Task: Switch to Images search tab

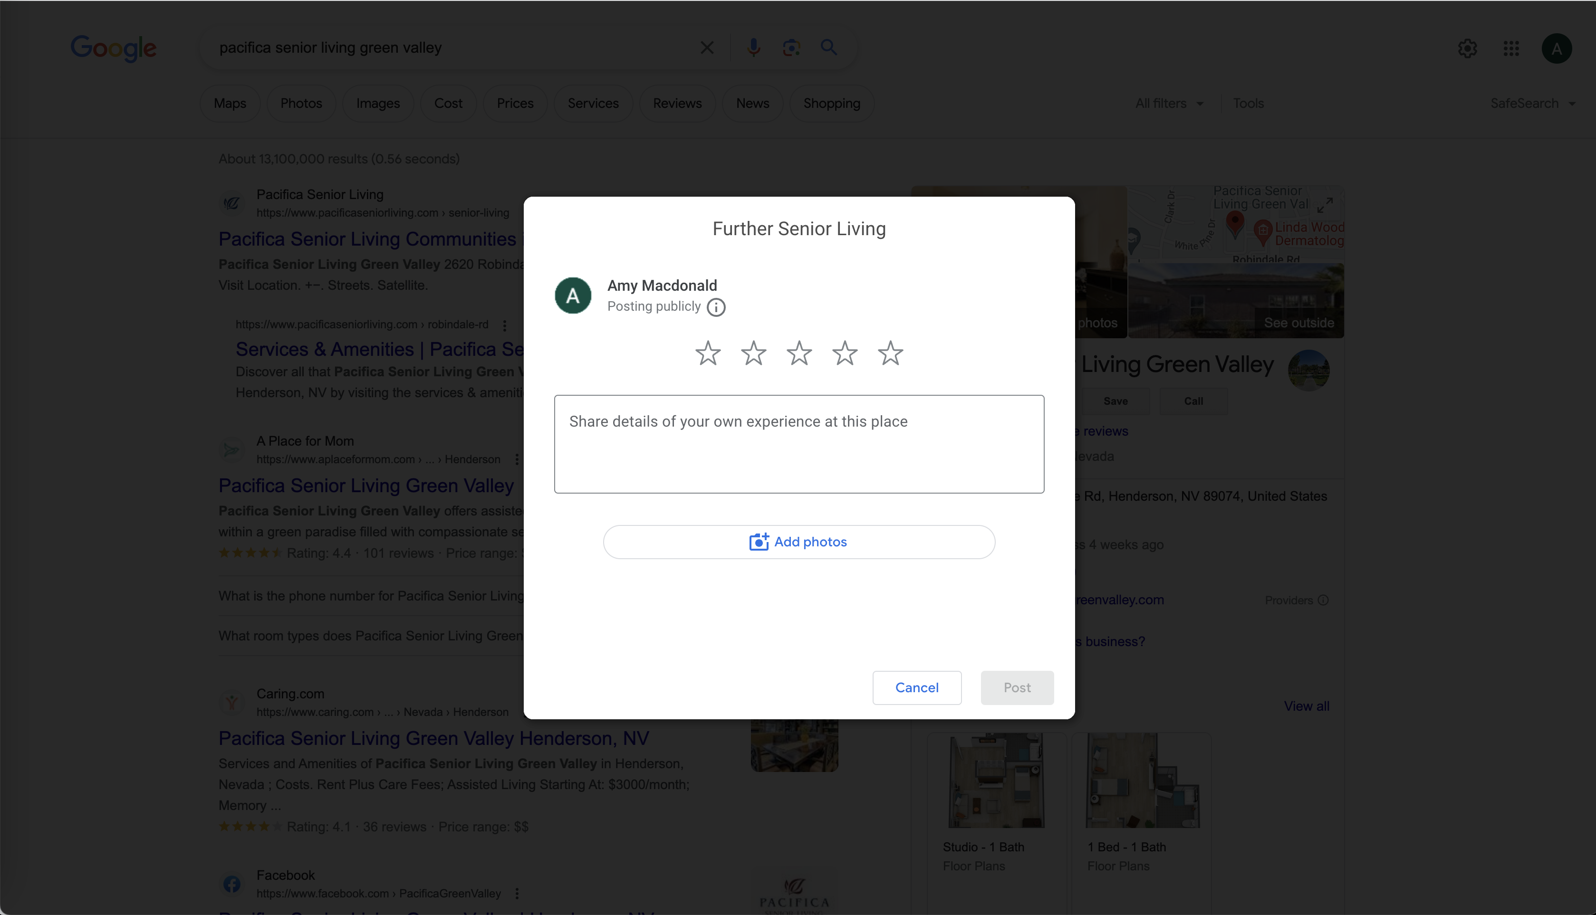Action: [x=378, y=103]
